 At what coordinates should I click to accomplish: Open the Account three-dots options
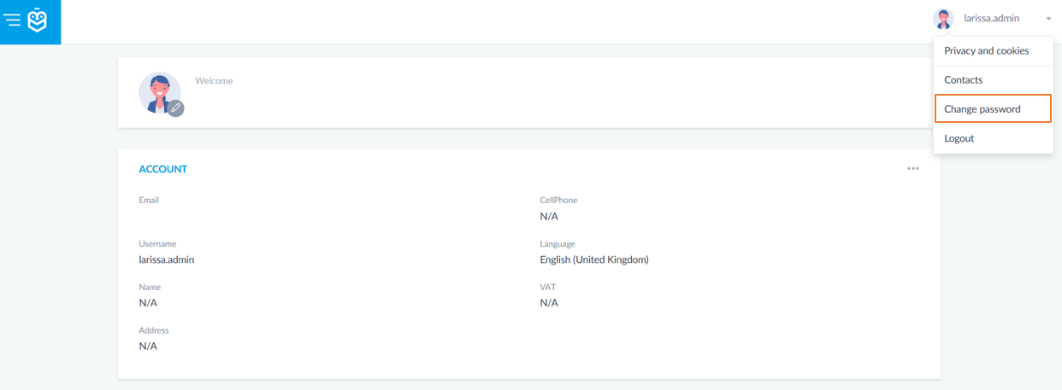(913, 169)
